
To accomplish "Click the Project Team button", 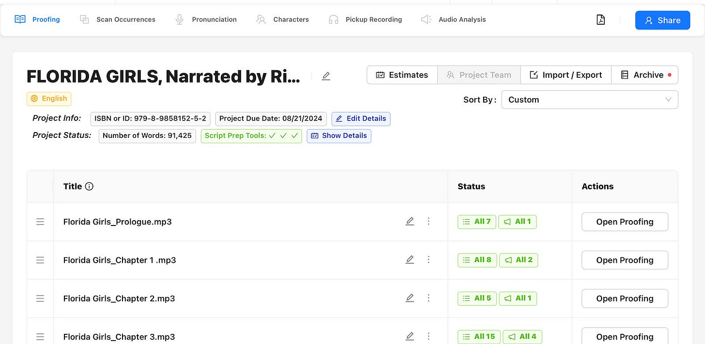I will [x=479, y=75].
